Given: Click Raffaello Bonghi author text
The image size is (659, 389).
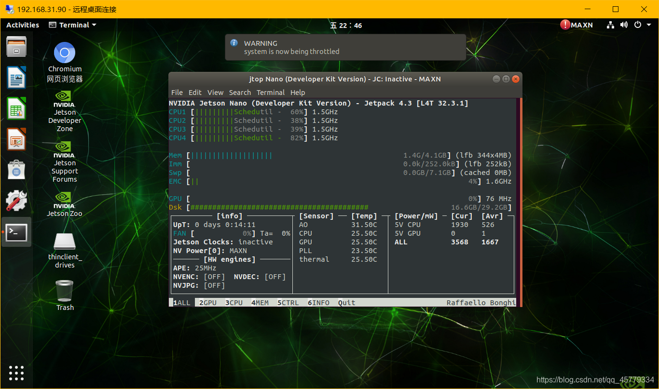Looking at the screenshot, I should point(481,303).
